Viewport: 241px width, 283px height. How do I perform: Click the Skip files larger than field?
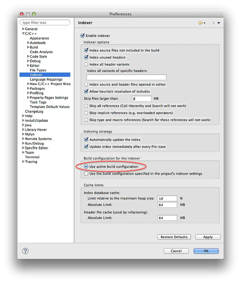coord(142,99)
